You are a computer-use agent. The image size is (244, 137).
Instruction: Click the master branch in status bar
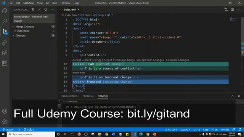pos(9,129)
